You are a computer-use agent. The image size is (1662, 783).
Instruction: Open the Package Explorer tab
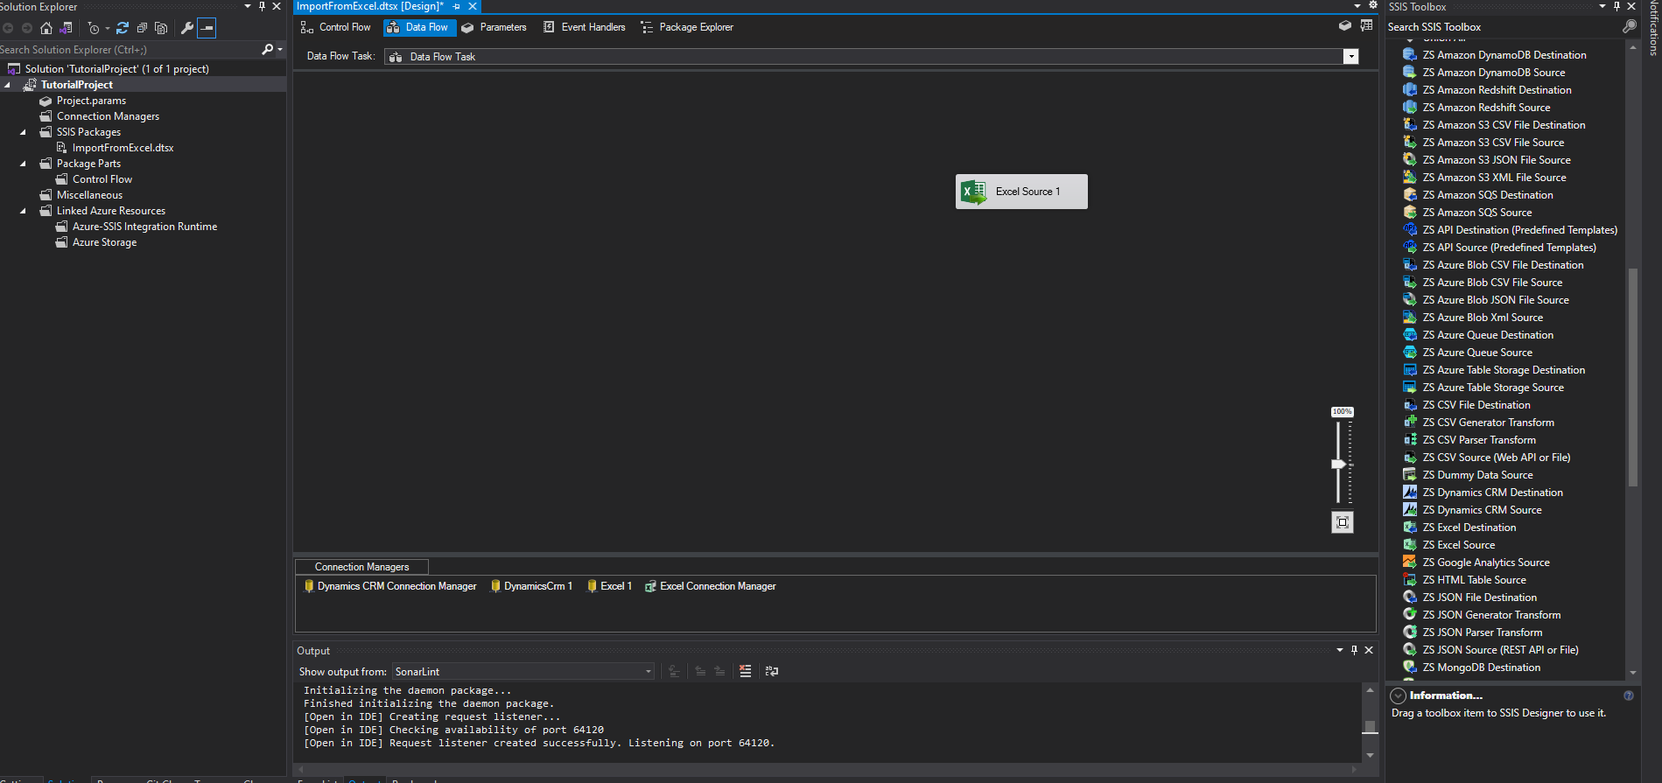point(687,27)
